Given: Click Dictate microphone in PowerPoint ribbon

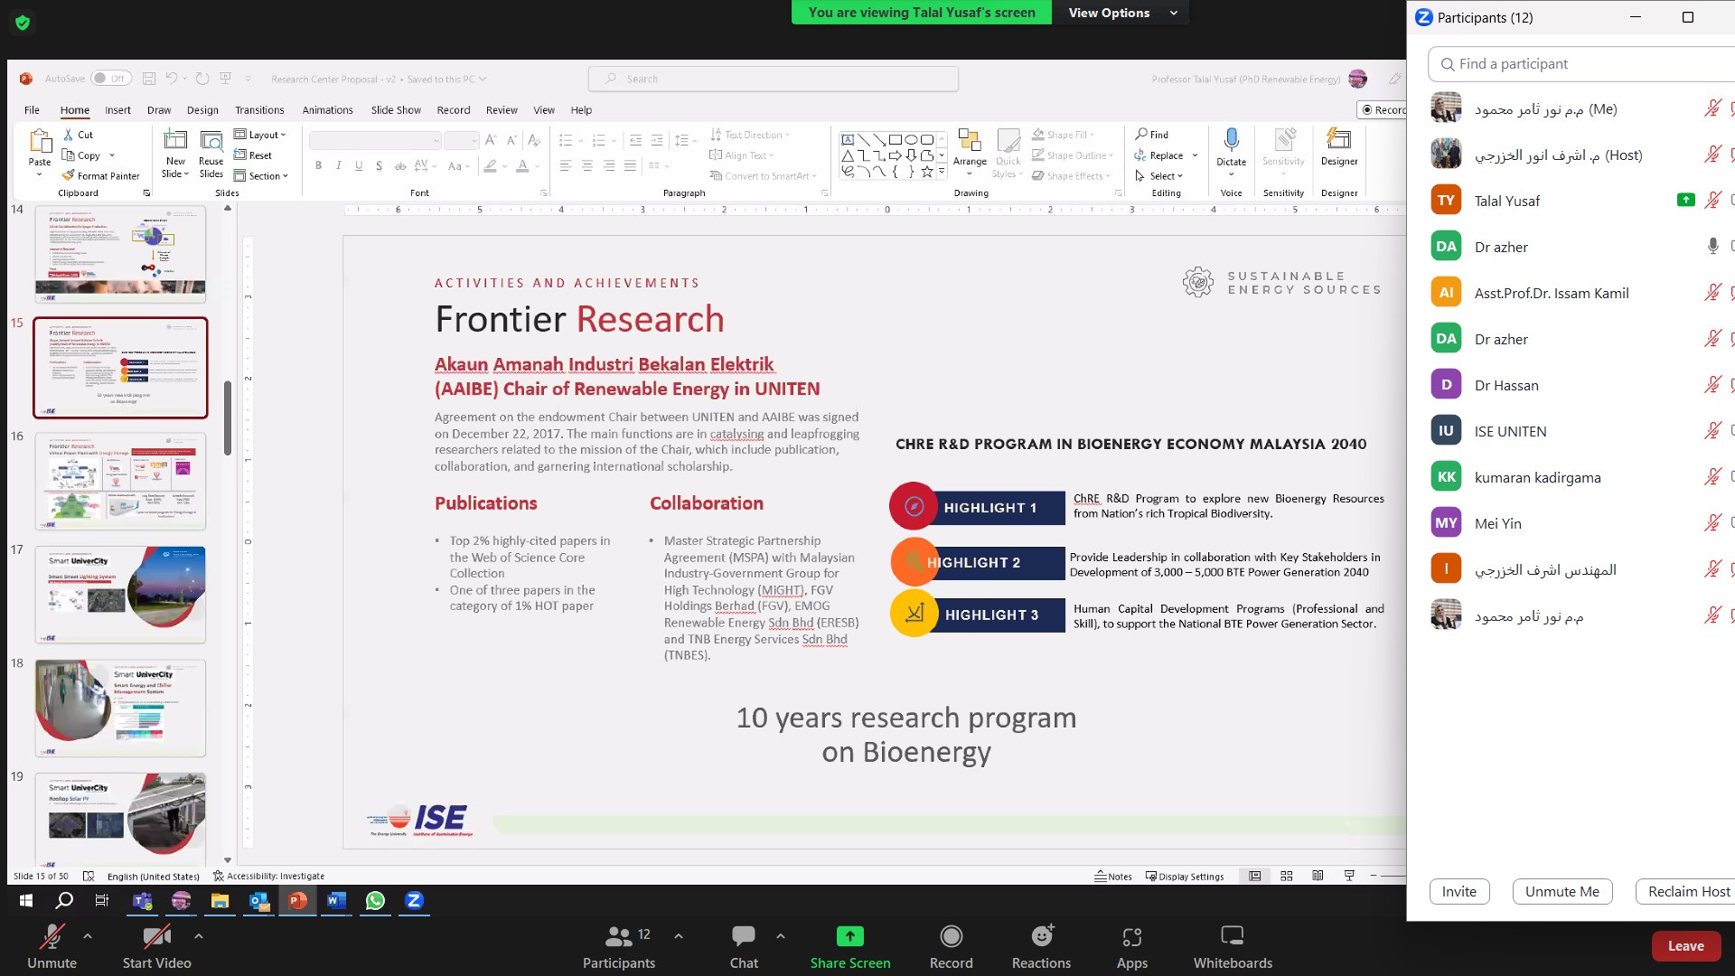Looking at the screenshot, I should [x=1231, y=148].
